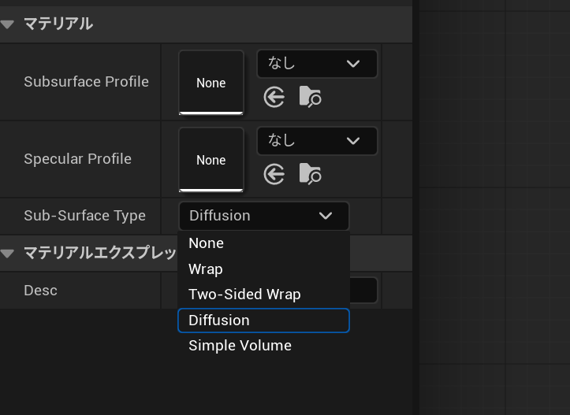Open the Specular Profile asset dropdown
Image resolution: width=570 pixels, height=415 pixels.
click(x=317, y=141)
